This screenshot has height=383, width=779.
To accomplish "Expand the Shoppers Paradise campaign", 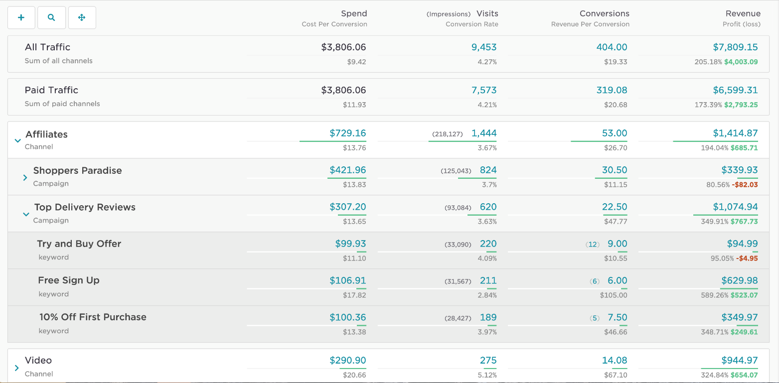I will [26, 177].
